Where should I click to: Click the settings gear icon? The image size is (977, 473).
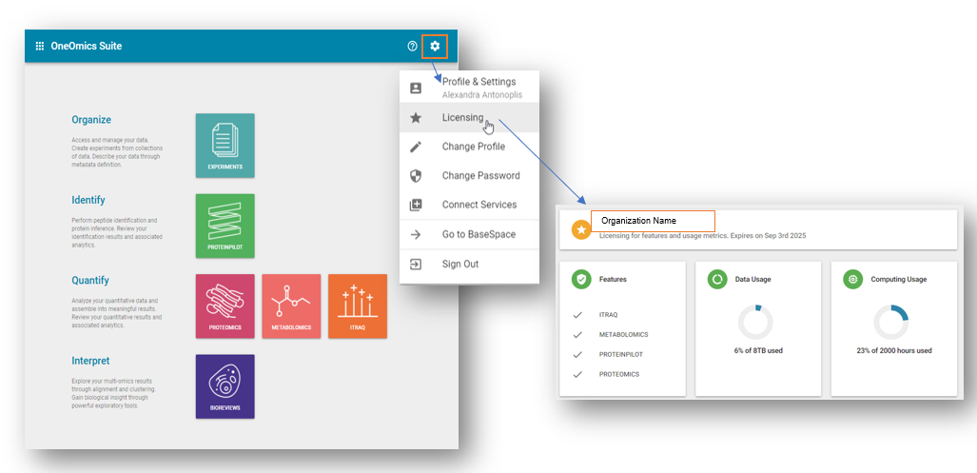click(x=435, y=46)
